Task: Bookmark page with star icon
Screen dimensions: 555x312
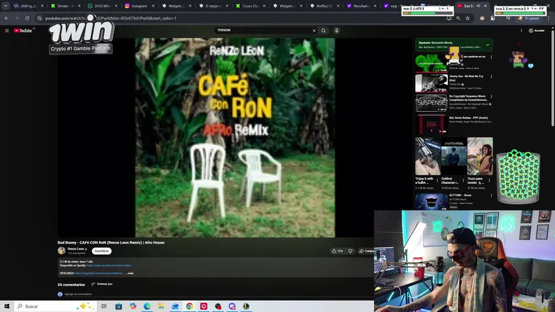Action: 468,18
